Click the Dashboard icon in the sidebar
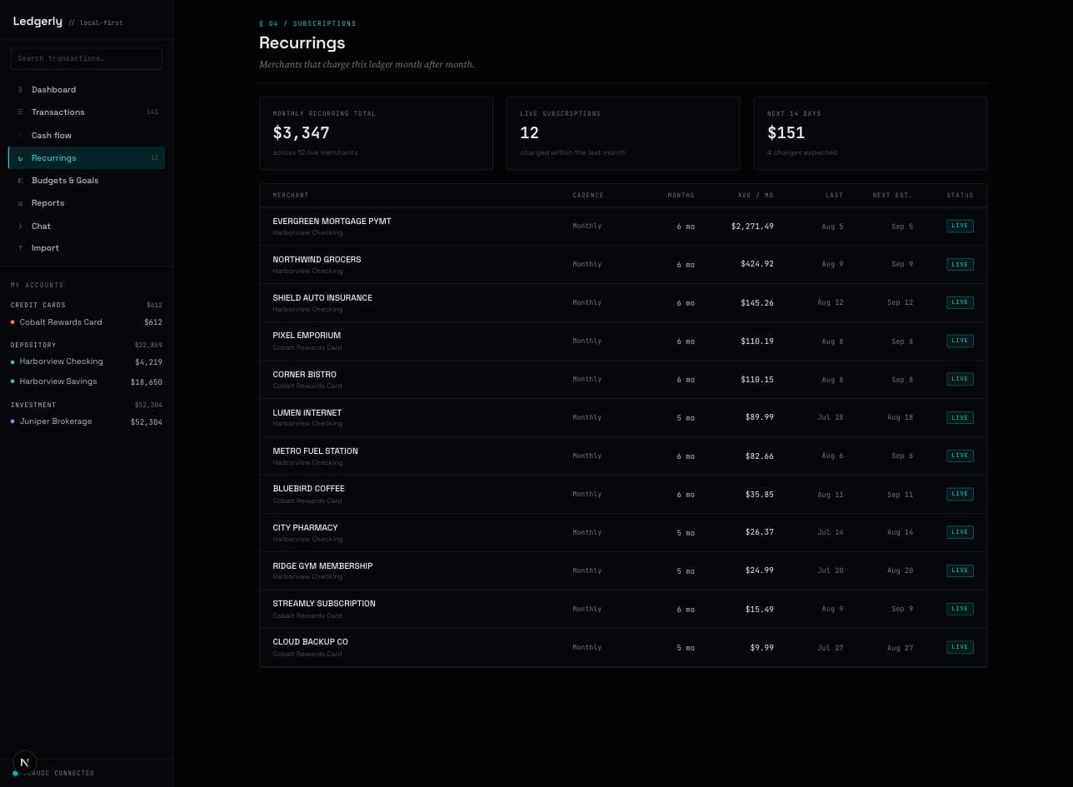 (x=20, y=89)
